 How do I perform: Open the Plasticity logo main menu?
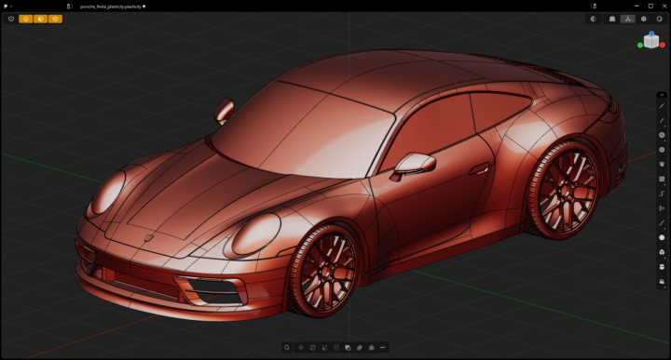[7, 7]
